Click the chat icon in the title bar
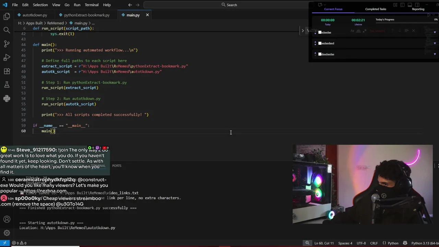 [x=320, y=5]
